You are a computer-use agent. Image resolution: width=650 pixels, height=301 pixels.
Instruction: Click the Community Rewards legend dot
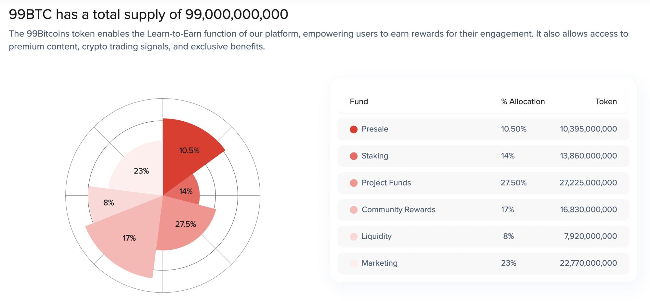coord(354,210)
